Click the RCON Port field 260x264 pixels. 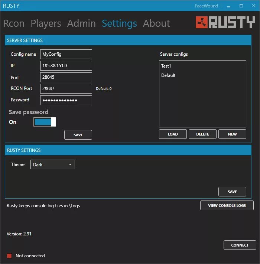coord(66,89)
